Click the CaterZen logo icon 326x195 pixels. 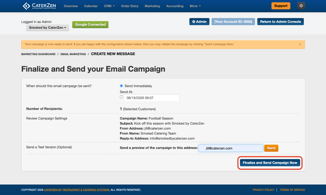point(26,6)
